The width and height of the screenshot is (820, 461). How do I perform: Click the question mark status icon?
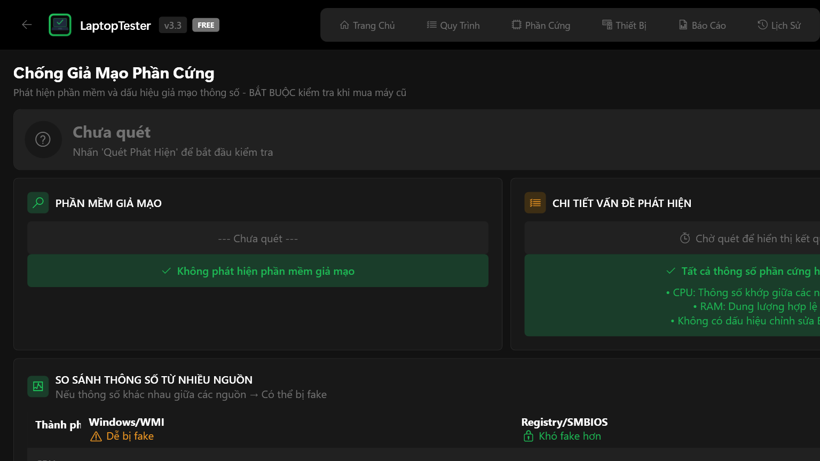click(43, 140)
